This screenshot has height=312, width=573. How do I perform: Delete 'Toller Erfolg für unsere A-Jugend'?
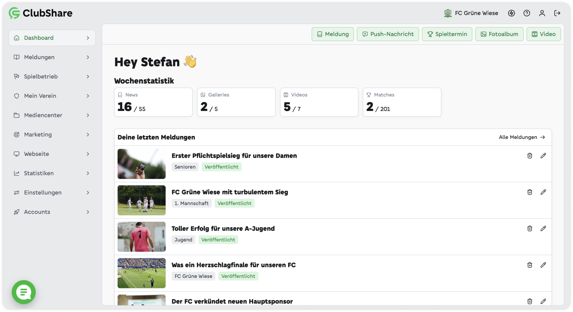tap(530, 228)
